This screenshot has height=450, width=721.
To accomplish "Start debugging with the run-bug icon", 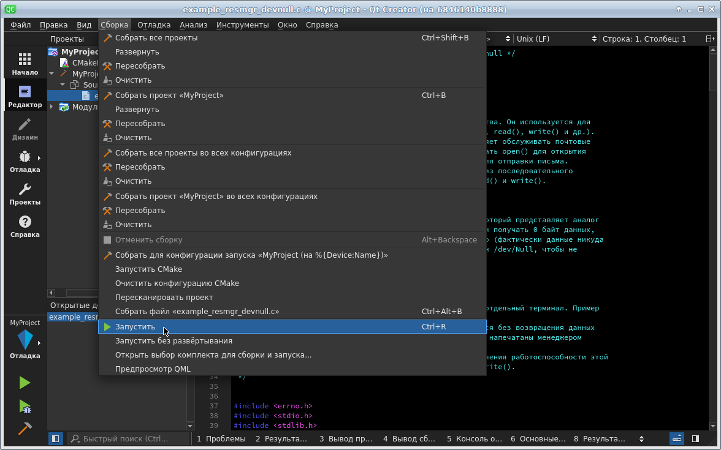I will pyautogui.click(x=25, y=406).
